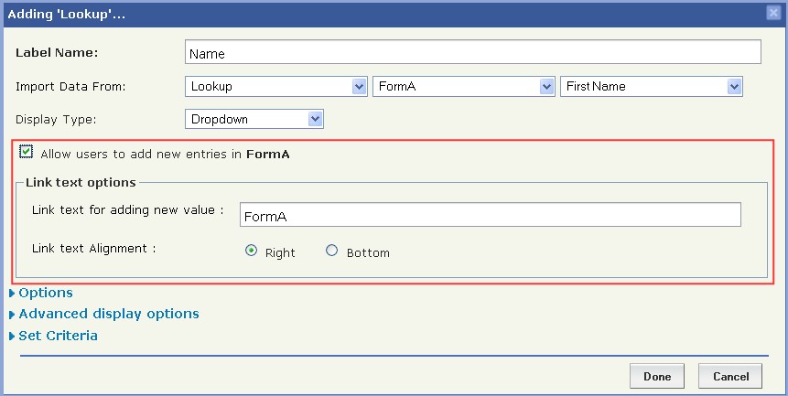
Task: Click the triangle arrow beside Set Criteria
Action: click(12, 337)
